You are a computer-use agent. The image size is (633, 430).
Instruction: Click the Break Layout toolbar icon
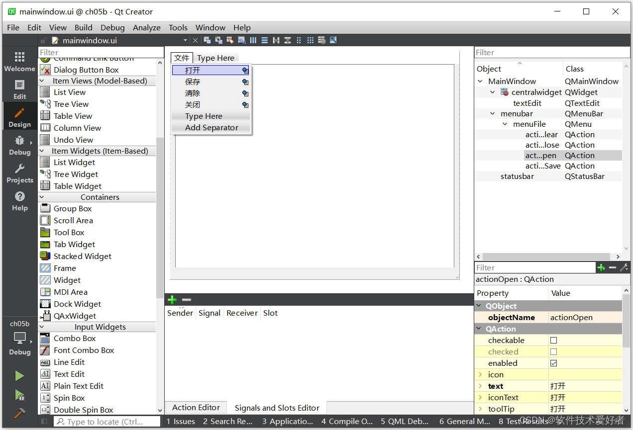click(x=321, y=40)
